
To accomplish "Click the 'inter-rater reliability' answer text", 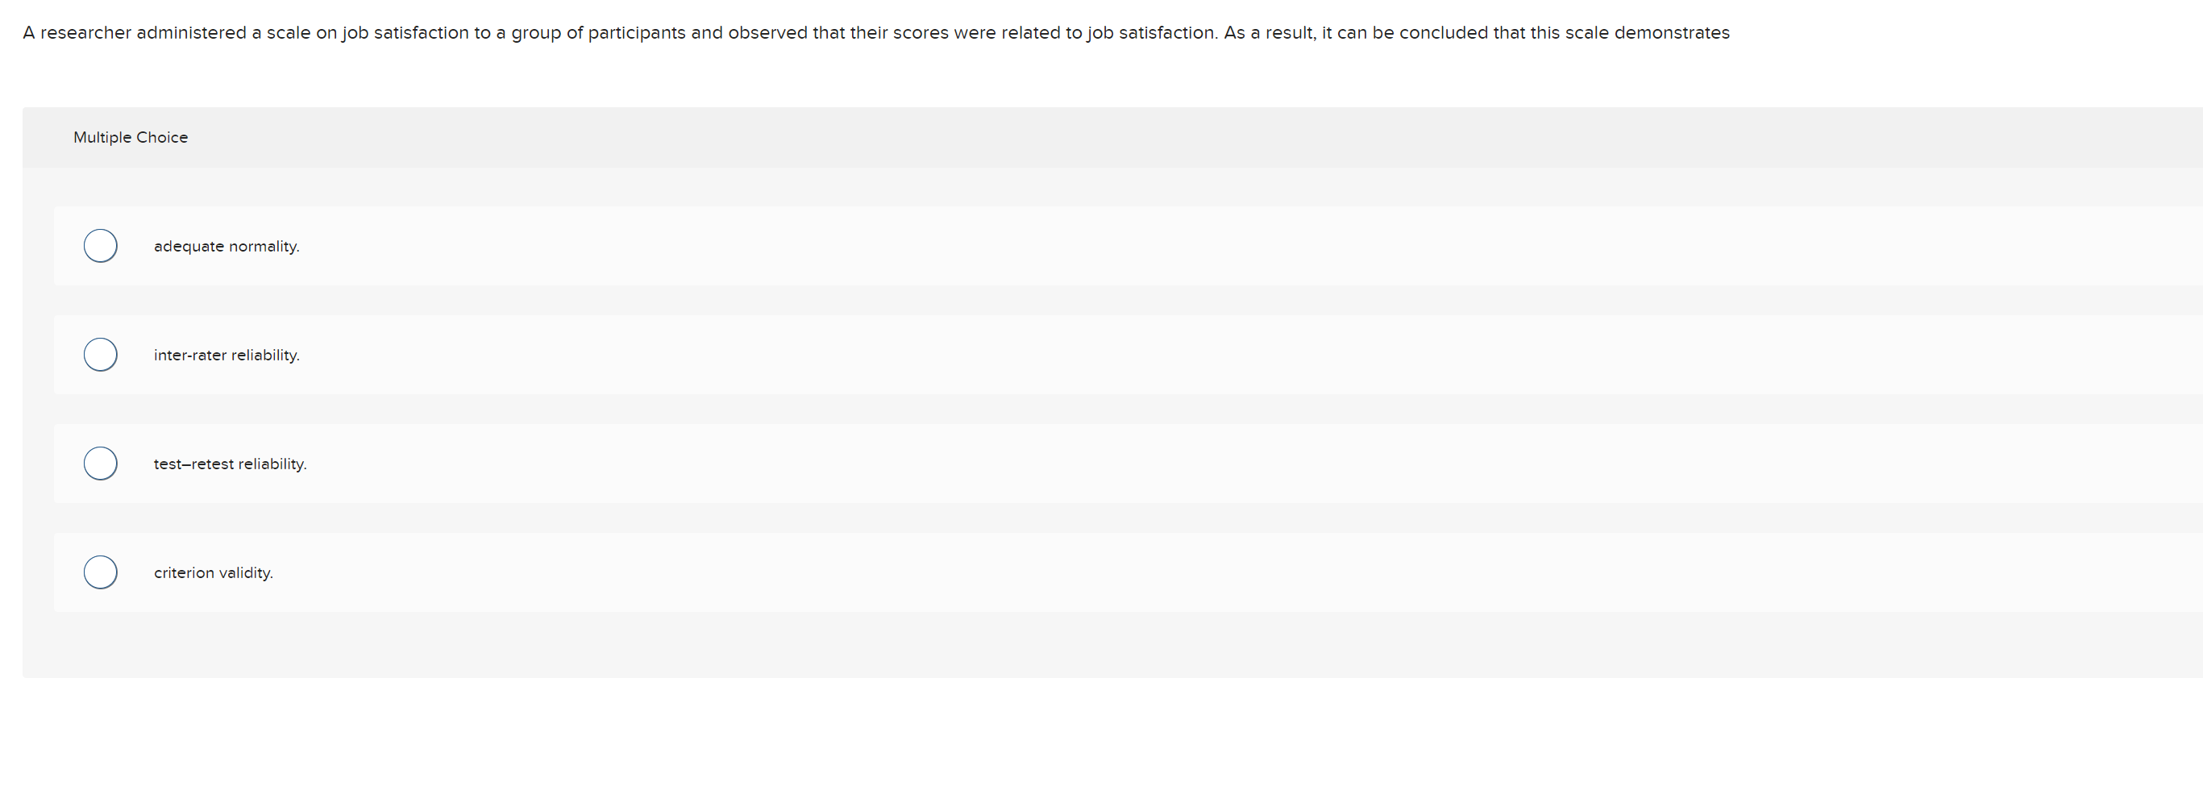I will [226, 354].
